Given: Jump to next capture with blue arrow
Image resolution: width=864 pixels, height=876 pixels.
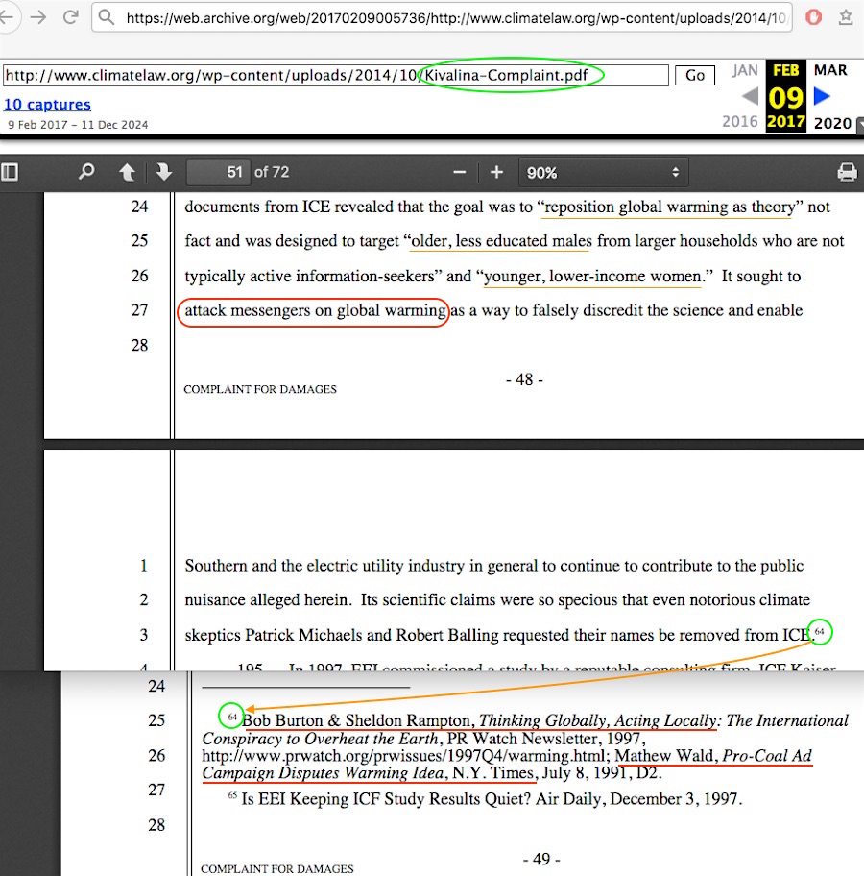Looking at the screenshot, I should [822, 96].
